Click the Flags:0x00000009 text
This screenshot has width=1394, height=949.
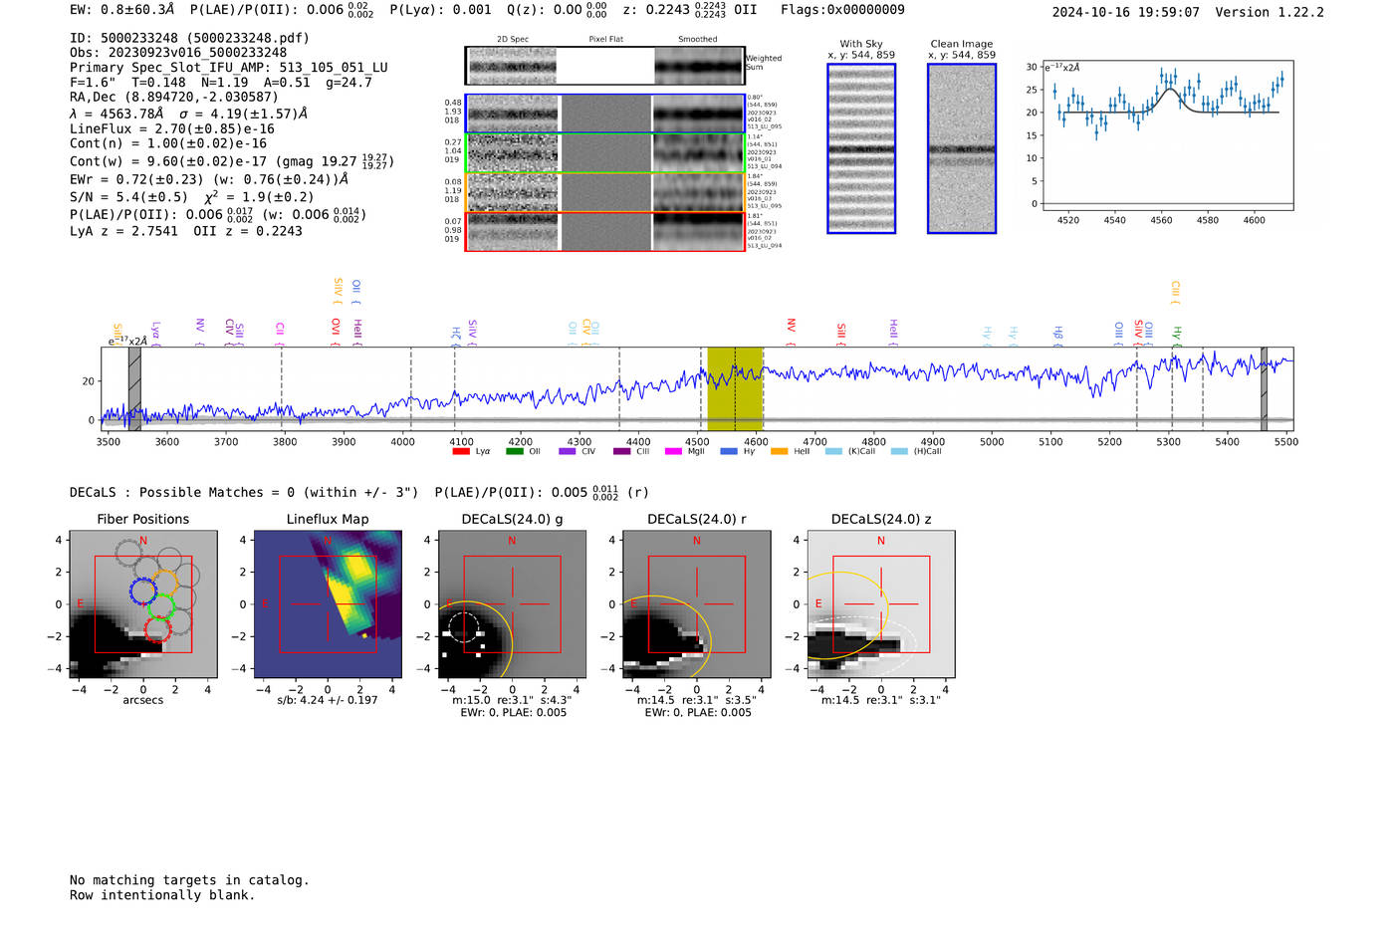(842, 10)
